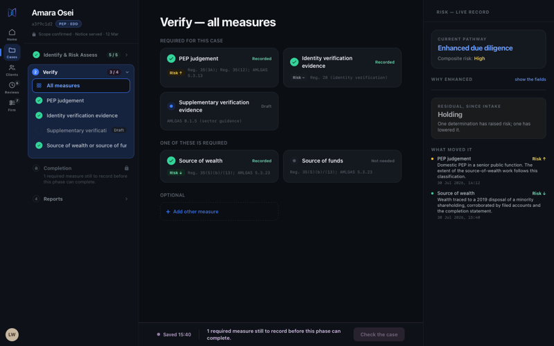Open PEP judgement in the sidebar

(81, 100)
